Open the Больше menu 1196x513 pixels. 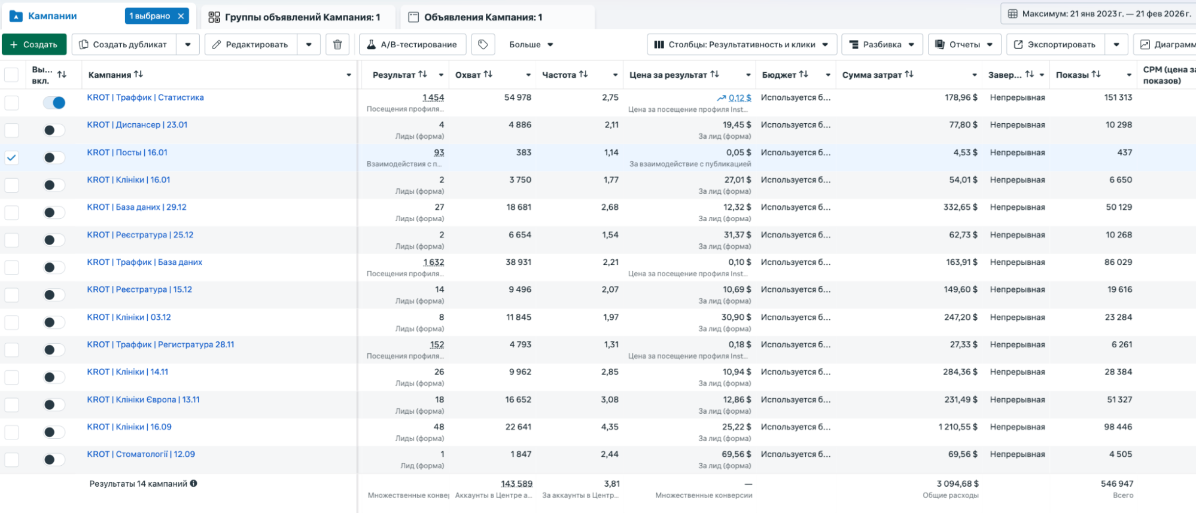531,45
